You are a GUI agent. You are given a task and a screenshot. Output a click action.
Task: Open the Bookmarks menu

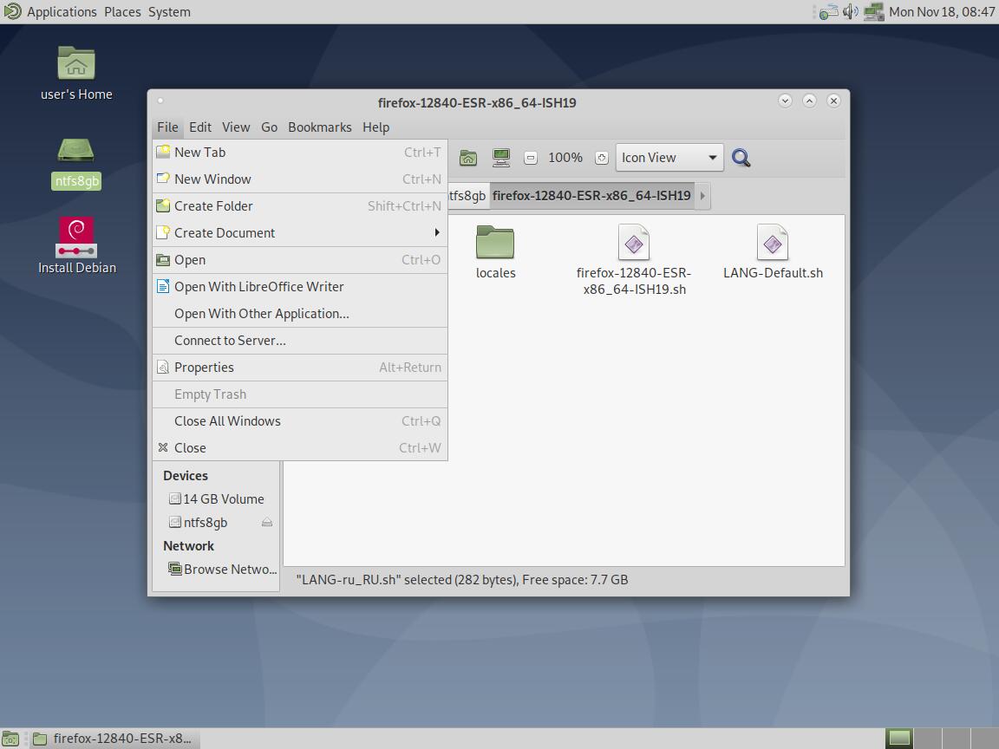(x=320, y=127)
